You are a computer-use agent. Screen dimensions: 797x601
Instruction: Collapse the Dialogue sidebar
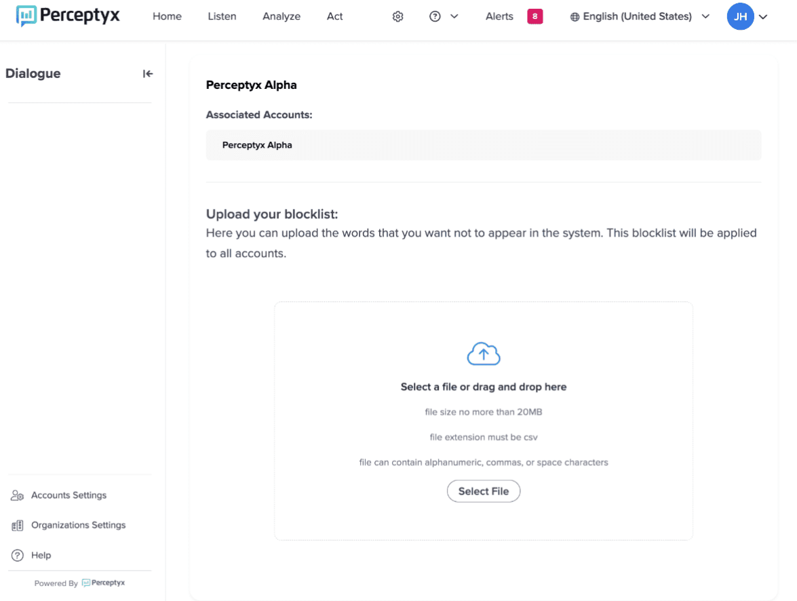pyautogui.click(x=147, y=74)
